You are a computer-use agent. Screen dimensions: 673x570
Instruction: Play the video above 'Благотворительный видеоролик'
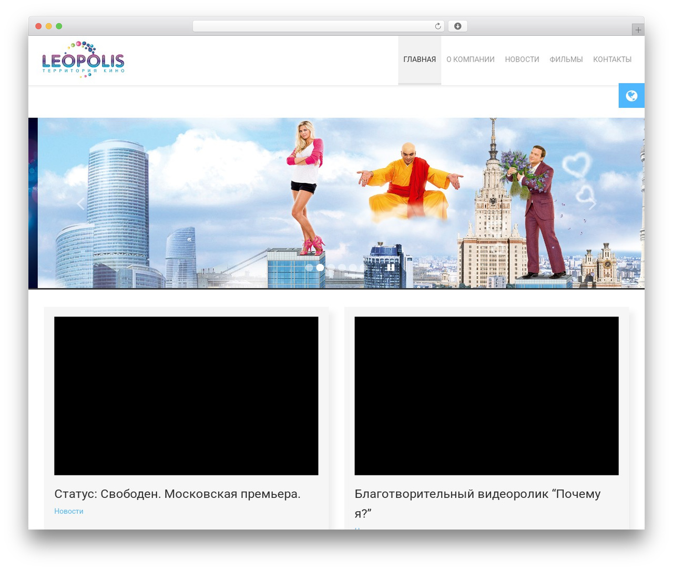[486, 396]
